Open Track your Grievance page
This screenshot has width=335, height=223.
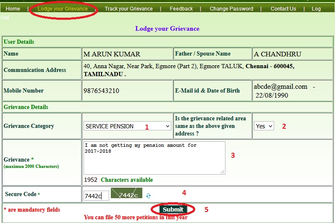128,8
